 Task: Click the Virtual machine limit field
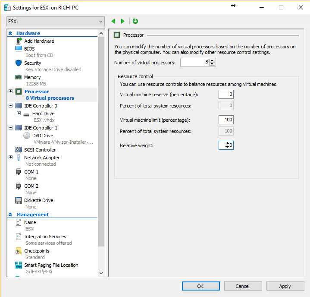pos(225,120)
